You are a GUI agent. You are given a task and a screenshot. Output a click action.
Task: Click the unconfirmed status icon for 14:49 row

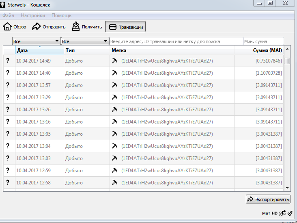[x=8, y=61]
